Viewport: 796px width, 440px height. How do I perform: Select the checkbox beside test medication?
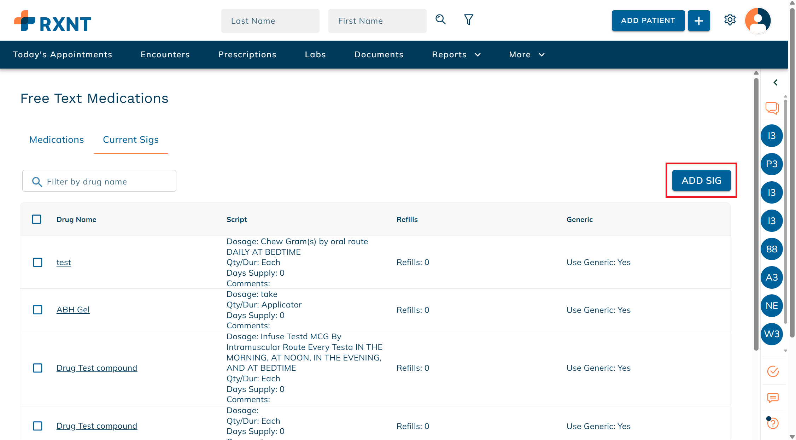pos(37,262)
